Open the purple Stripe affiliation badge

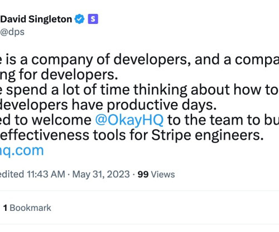point(93,19)
